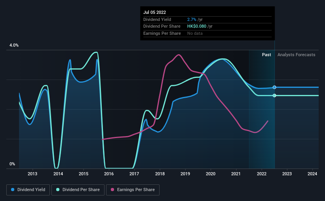Image resolution: width=325 pixels, height=201 pixels.
Task: Click the 2015 x-axis label
Action: coord(84,174)
